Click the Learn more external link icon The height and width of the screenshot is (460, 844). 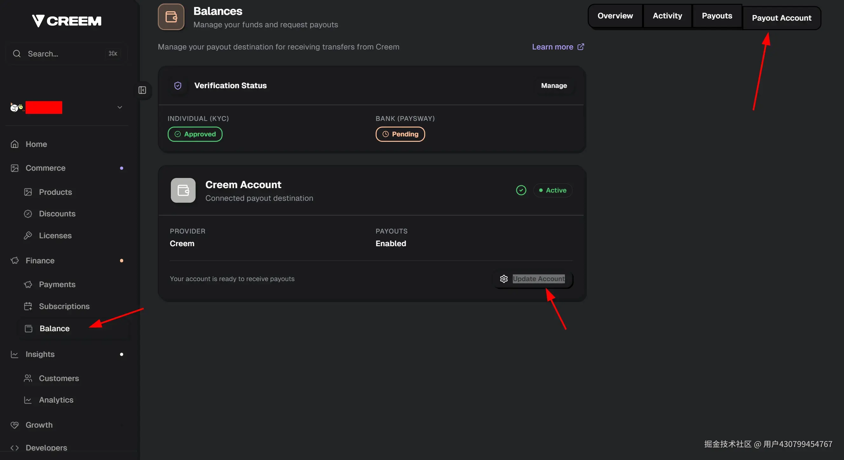[580, 47]
